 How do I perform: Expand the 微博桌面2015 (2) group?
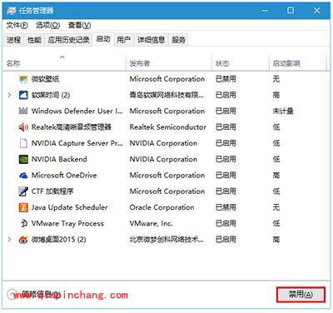(9, 239)
